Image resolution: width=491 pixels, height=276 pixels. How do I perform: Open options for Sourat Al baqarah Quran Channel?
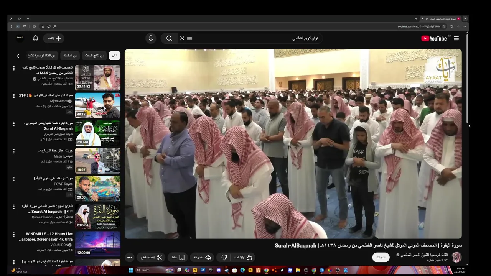point(14,206)
